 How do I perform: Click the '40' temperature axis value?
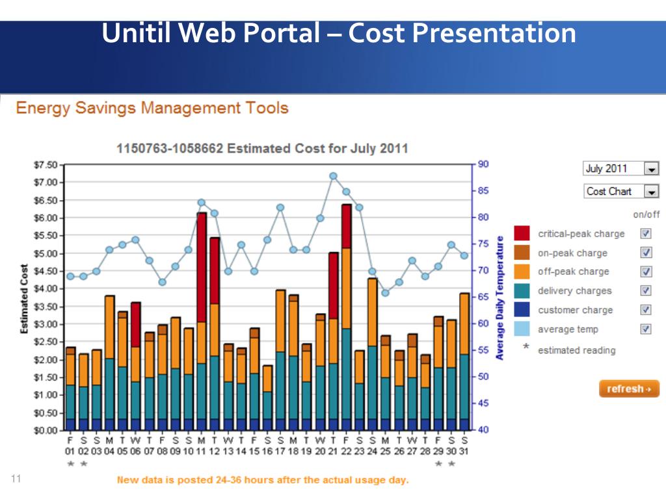click(483, 430)
